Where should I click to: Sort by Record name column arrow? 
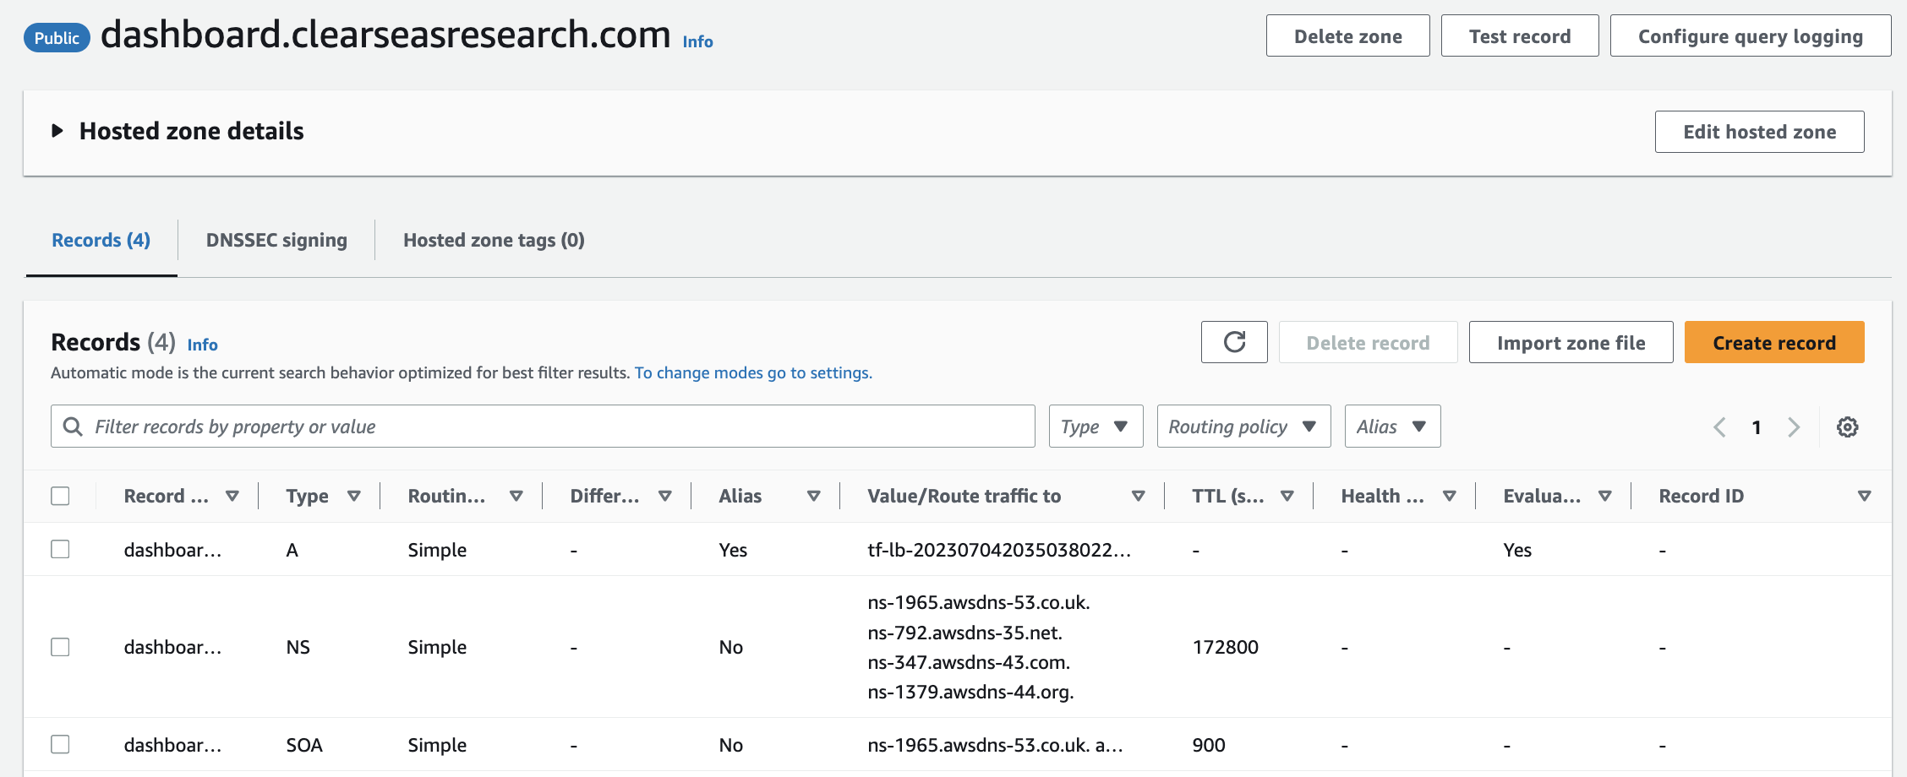(x=232, y=497)
